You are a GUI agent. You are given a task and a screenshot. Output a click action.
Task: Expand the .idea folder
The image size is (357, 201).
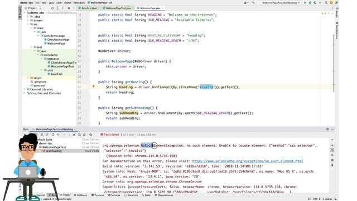(28, 17)
